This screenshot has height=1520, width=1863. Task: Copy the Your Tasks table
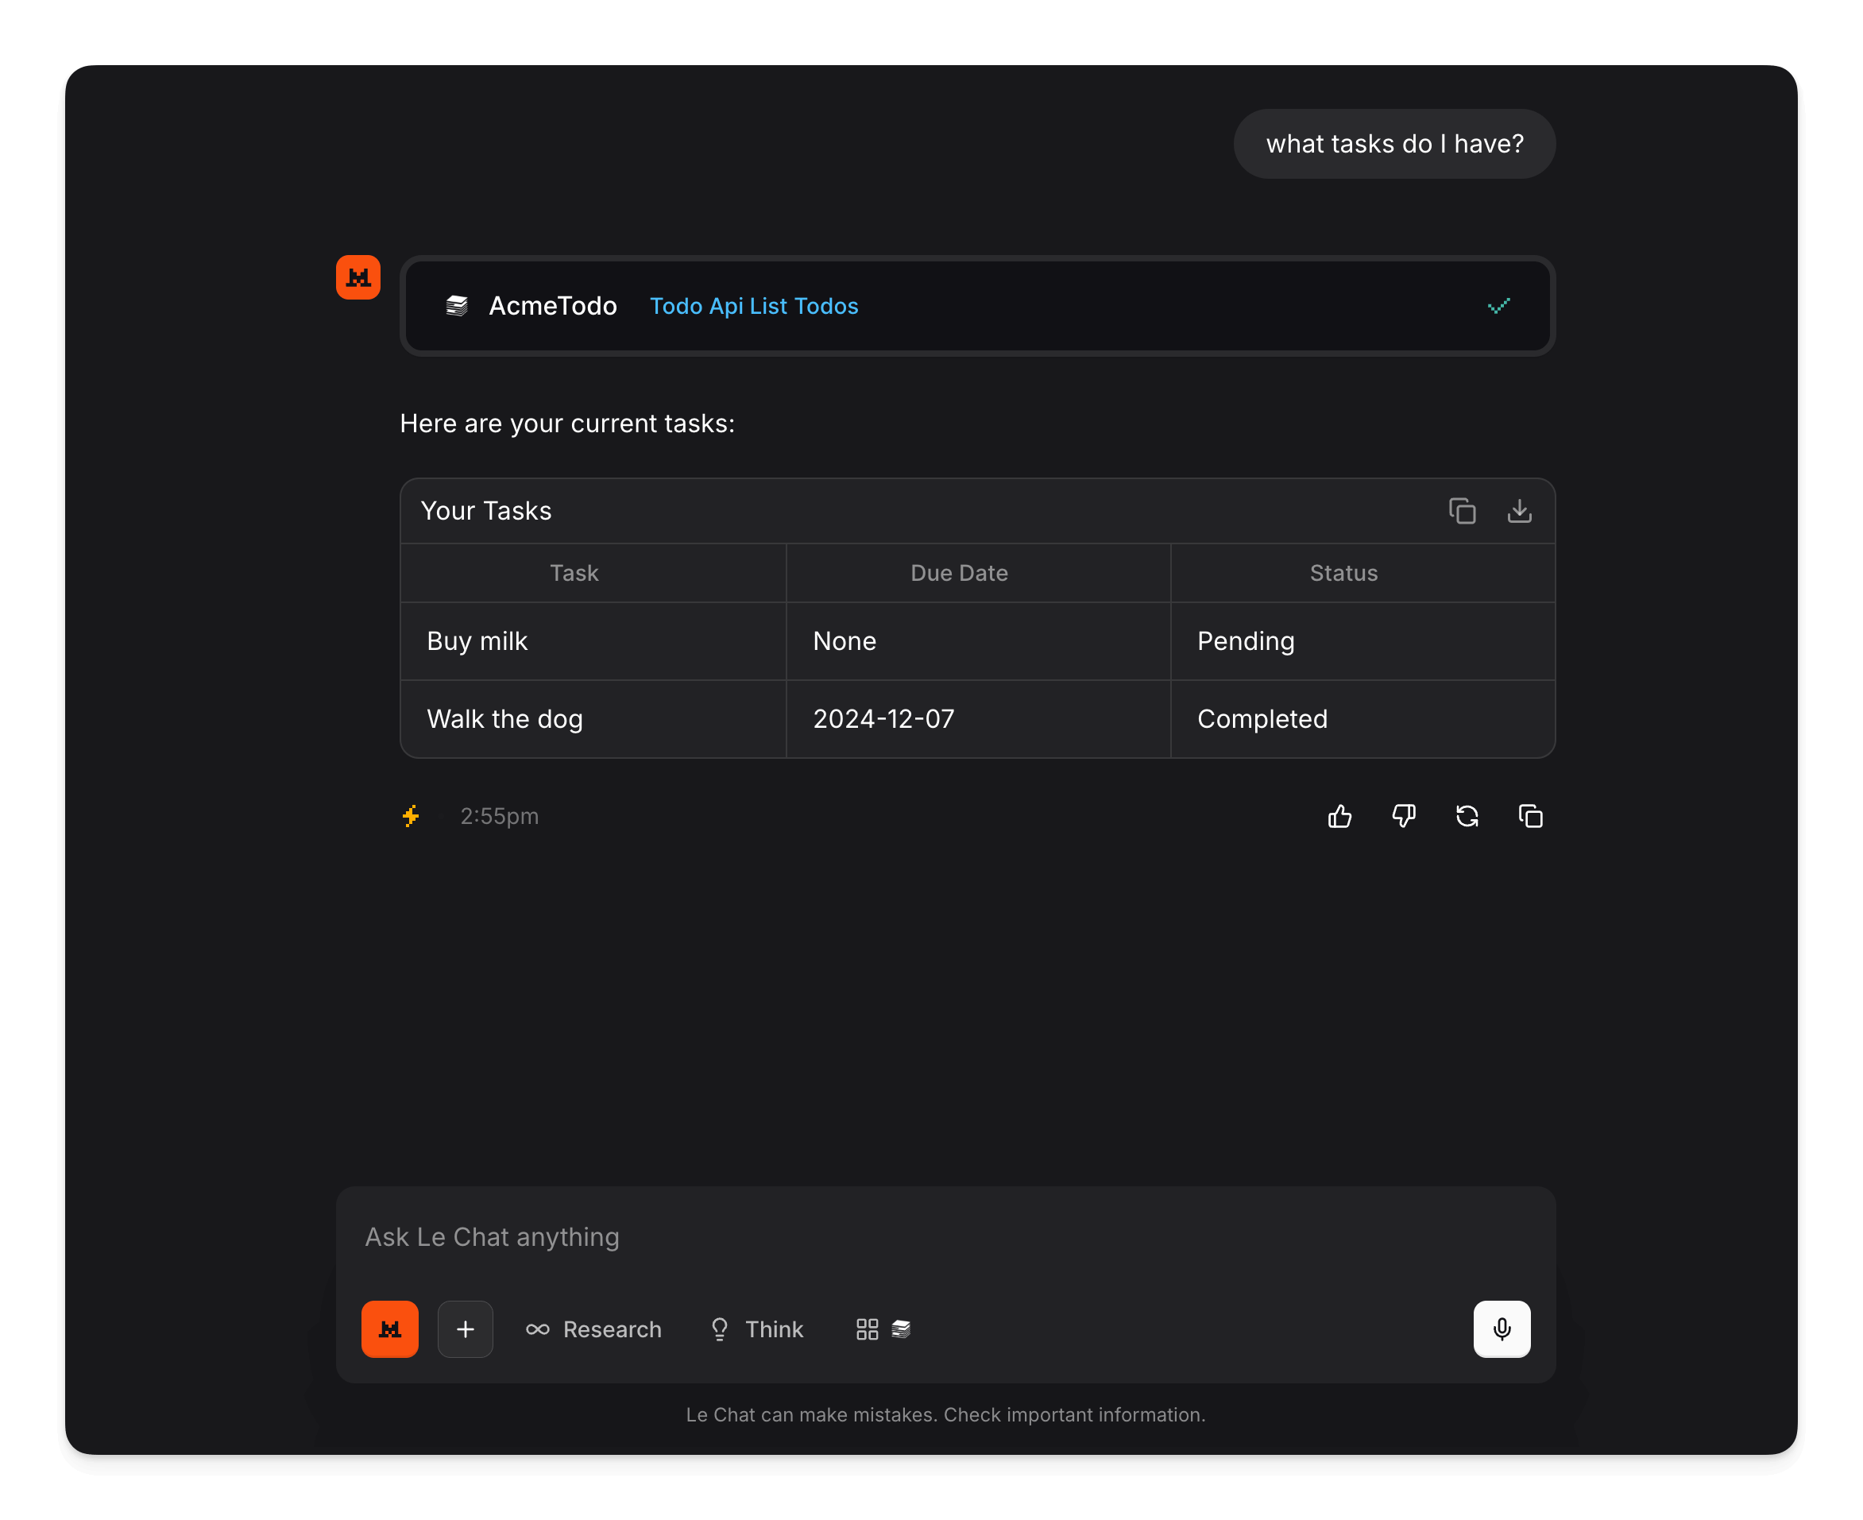click(1462, 510)
